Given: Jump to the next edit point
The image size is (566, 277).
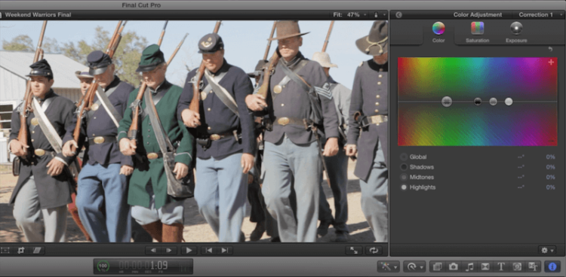Looking at the screenshot, I should pyautogui.click(x=225, y=251).
